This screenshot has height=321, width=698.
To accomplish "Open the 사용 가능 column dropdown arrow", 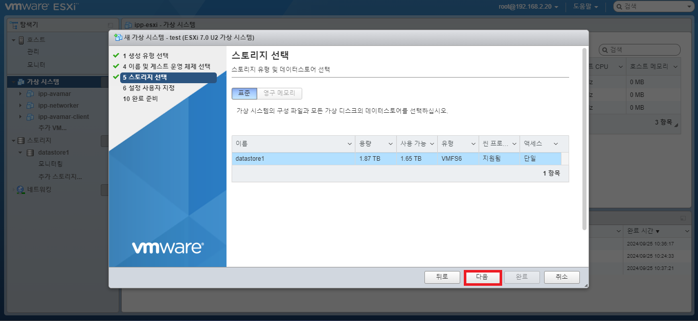I will click(x=432, y=144).
